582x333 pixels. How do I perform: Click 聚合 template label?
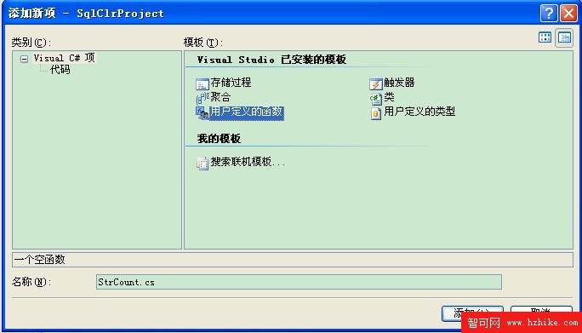pyautogui.click(x=220, y=97)
